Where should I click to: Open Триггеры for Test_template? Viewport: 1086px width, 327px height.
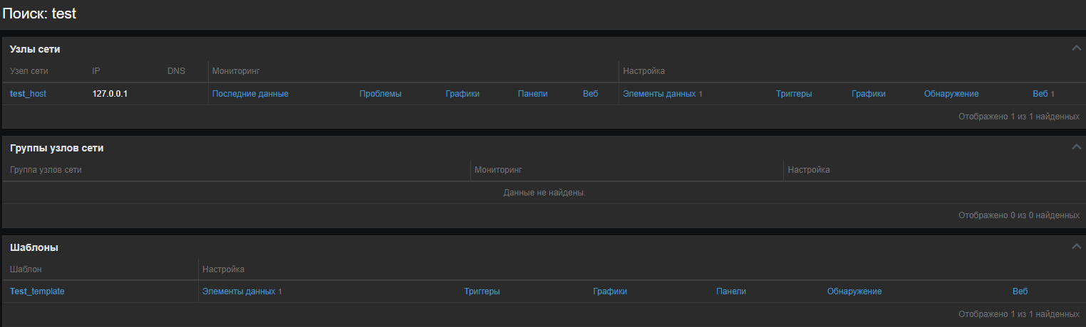click(482, 291)
